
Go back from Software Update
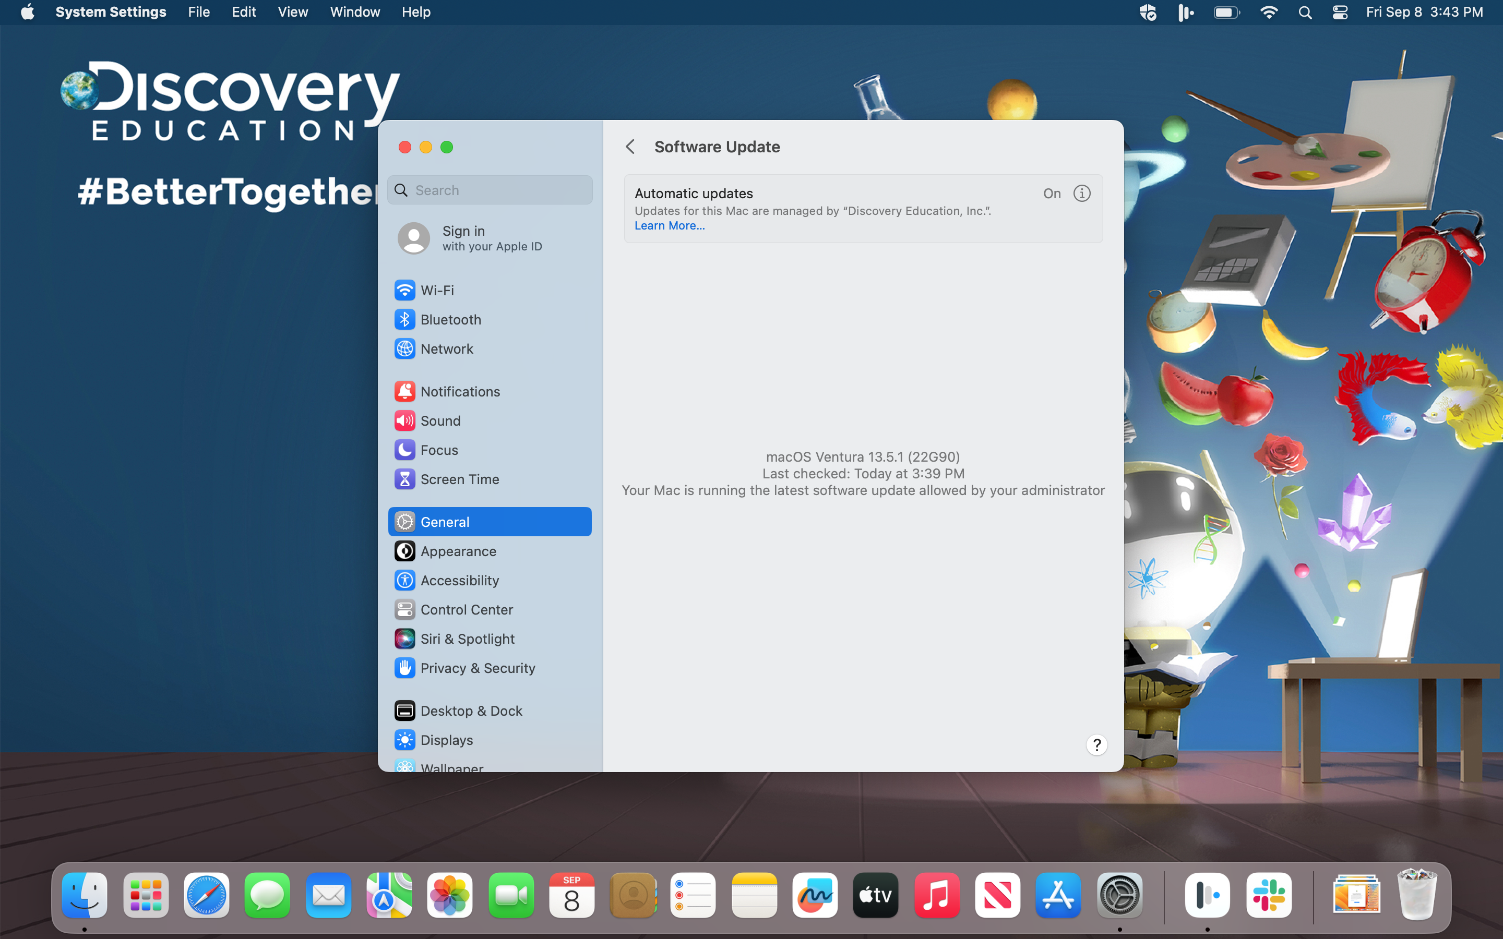coord(630,147)
